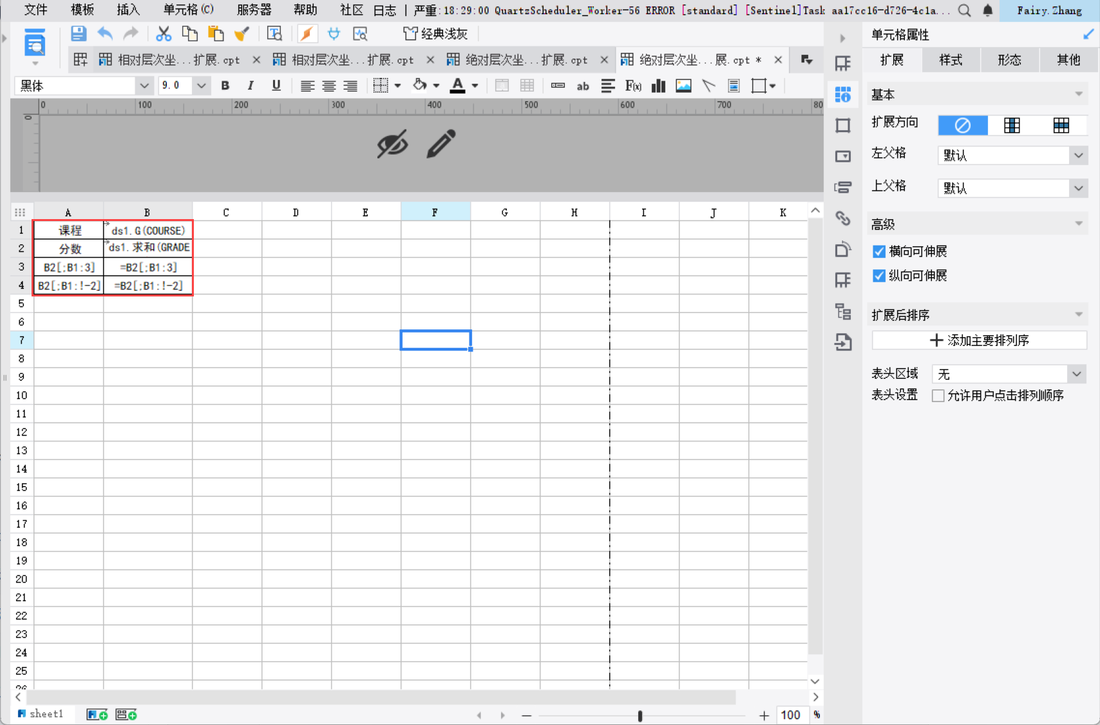Open the hyperlink panel icon in side strip
The image size is (1100, 725).
click(x=843, y=218)
